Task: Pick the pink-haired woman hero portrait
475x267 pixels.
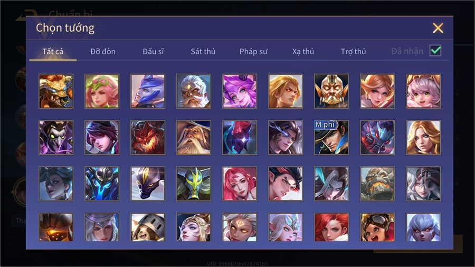Action: pos(240,184)
